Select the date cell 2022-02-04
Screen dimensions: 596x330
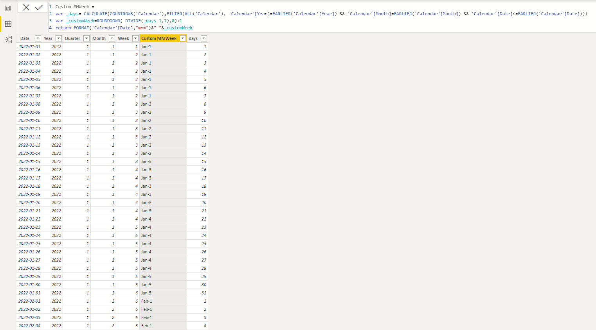coord(29,326)
